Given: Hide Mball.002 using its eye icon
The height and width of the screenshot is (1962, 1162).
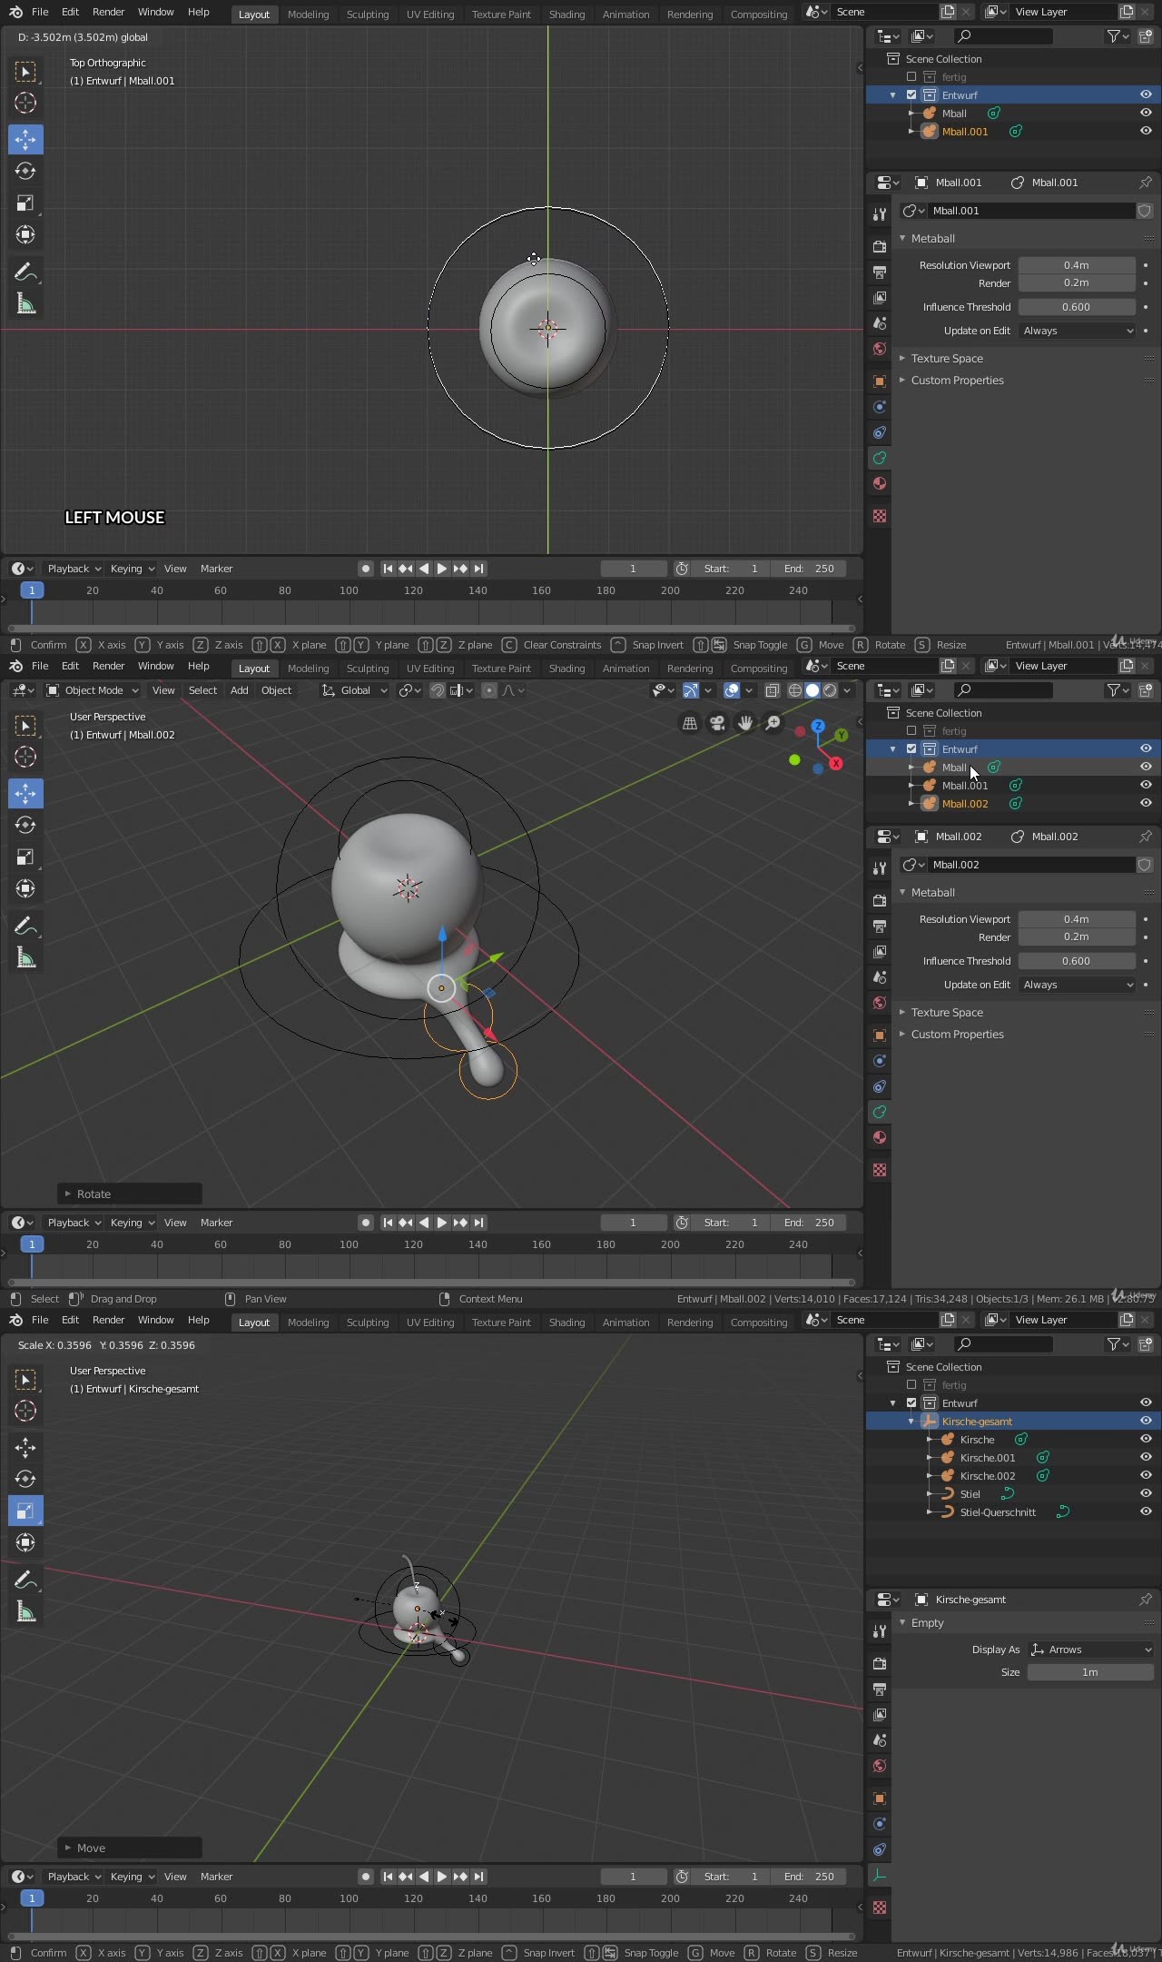Looking at the screenshot, I should tap(1146, 803).
